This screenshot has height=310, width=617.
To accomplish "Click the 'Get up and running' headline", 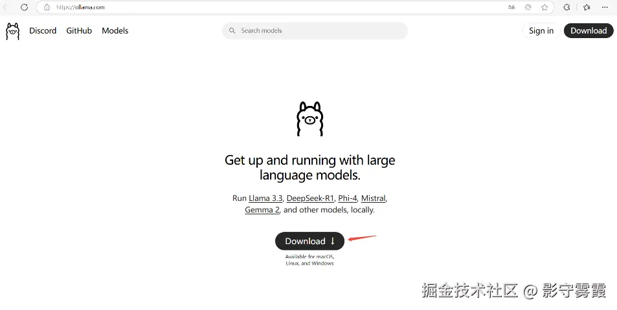I will 309,167.
